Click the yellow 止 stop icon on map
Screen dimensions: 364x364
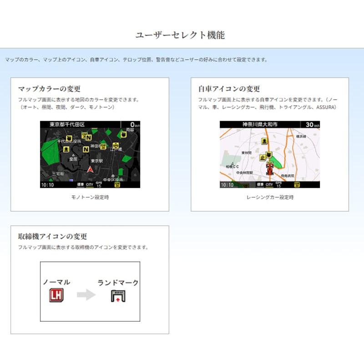(x=262, y=157)
